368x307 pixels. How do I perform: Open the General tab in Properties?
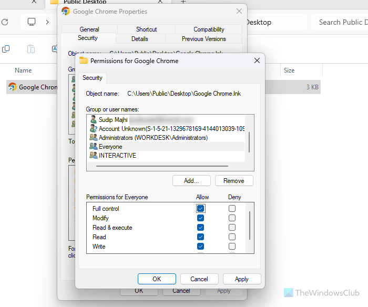click(x=89, y=29)
